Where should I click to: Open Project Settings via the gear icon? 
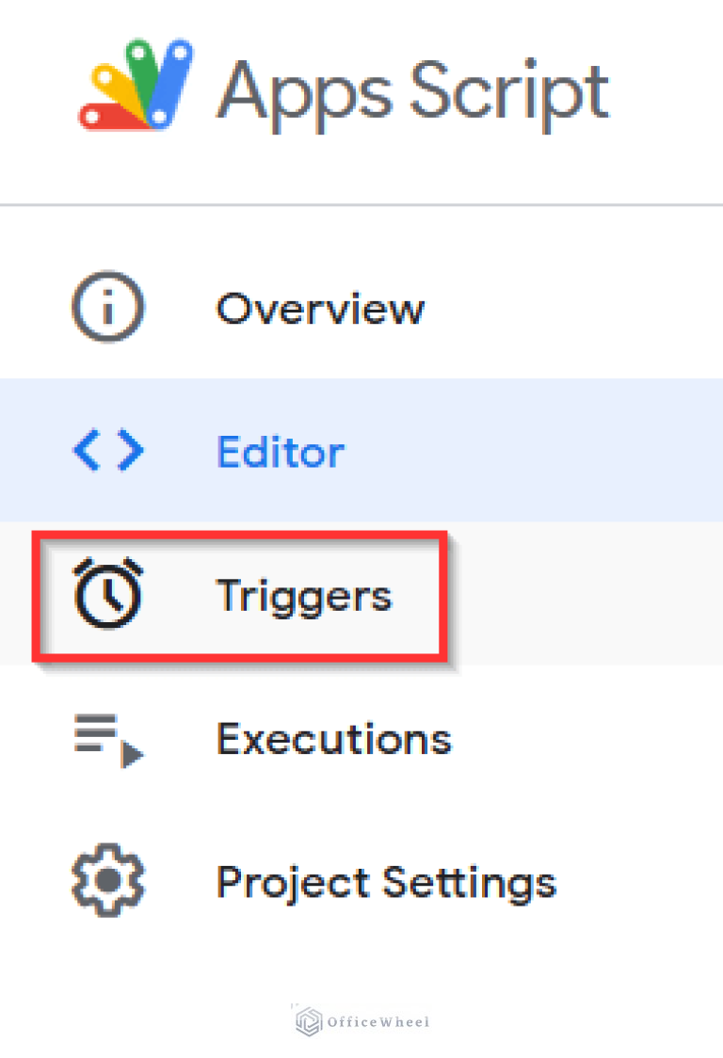coord(107,882)
